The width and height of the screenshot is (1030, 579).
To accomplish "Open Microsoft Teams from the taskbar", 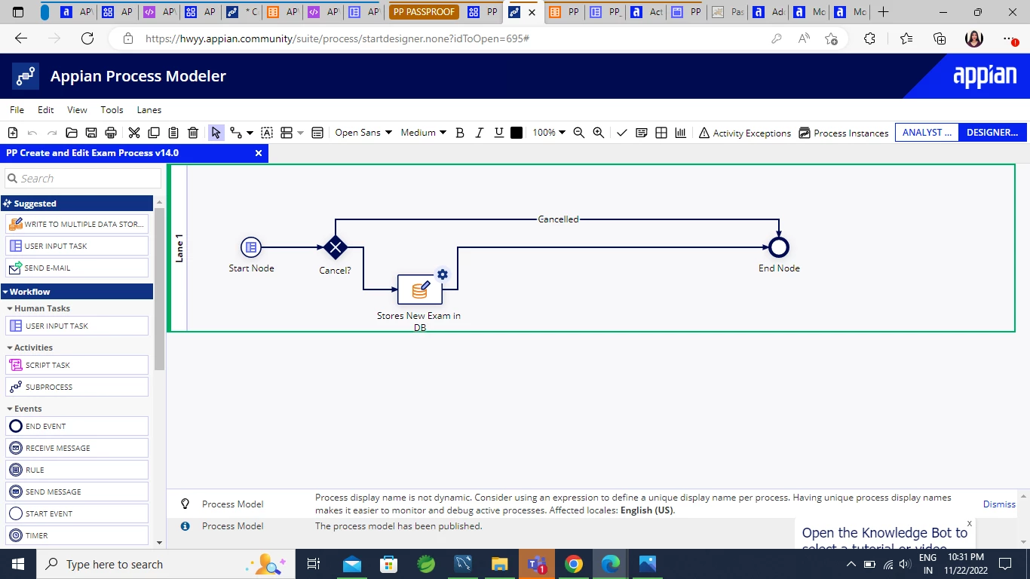I will [x=537, y=564].
